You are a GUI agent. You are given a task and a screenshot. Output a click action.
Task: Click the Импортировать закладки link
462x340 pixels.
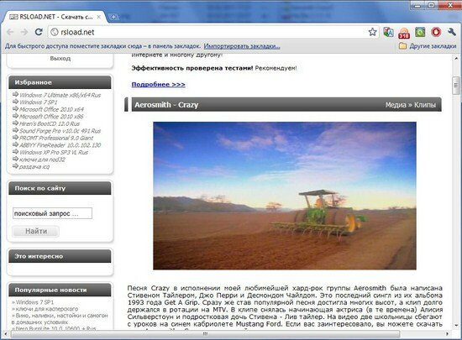[242, 46]
